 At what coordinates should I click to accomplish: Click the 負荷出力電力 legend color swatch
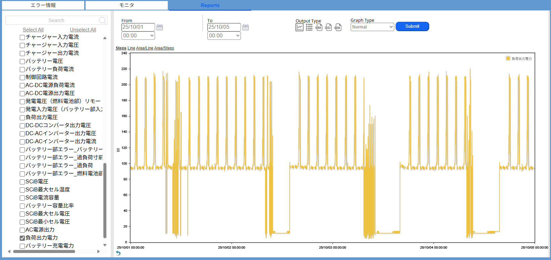[508, 59]
